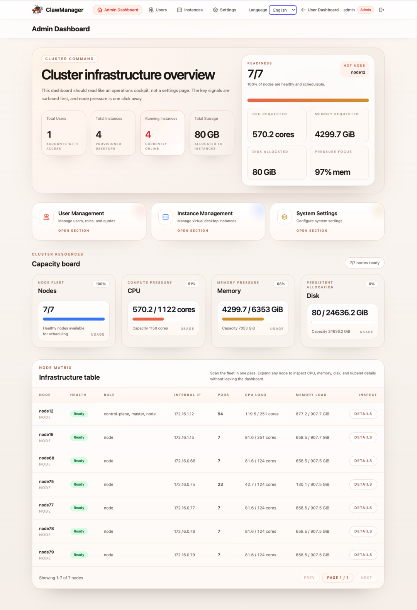Click the Nodes blue usage bar
This screenshot has height=610, width=417.
tap(74, 319)
